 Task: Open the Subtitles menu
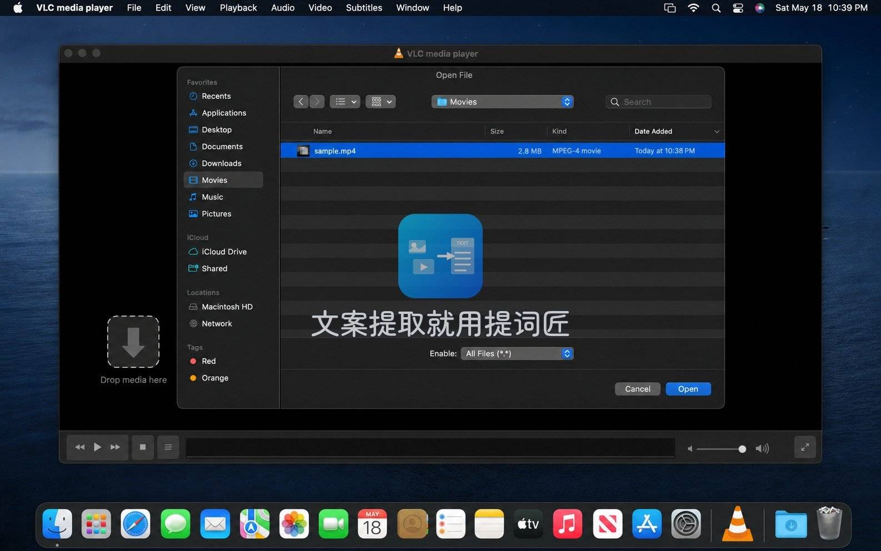click(364, 8)
